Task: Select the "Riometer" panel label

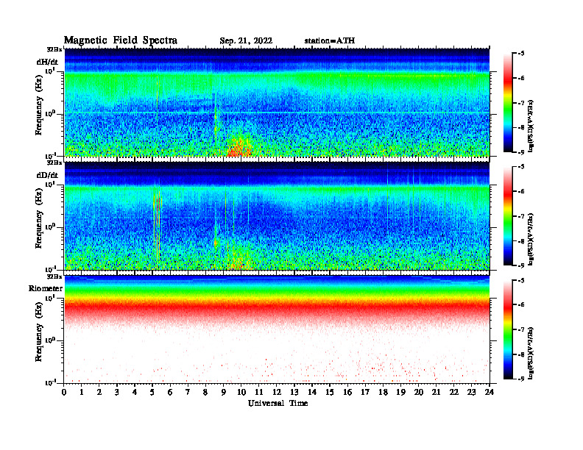Action: (x=46, y=288)
